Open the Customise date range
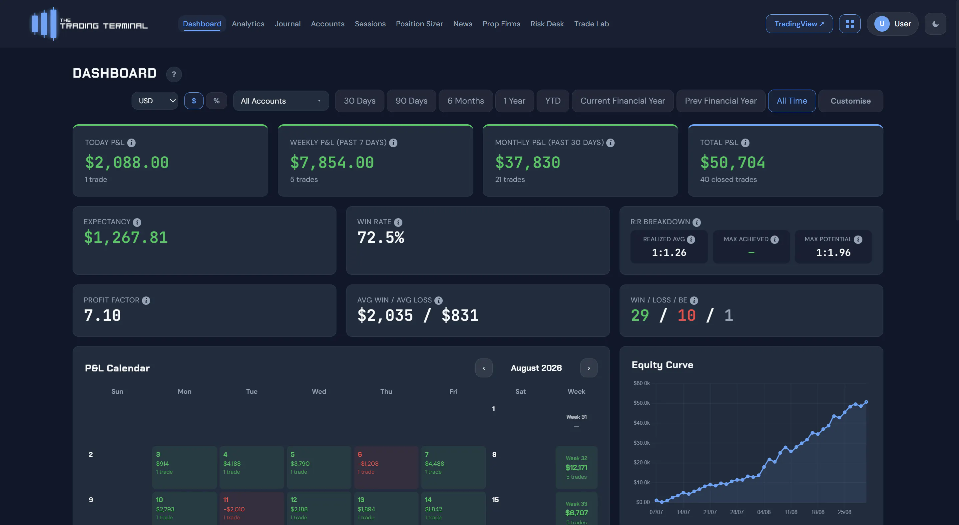The height and width of the screenshot is (525, 959). click(x=850, y=101)
